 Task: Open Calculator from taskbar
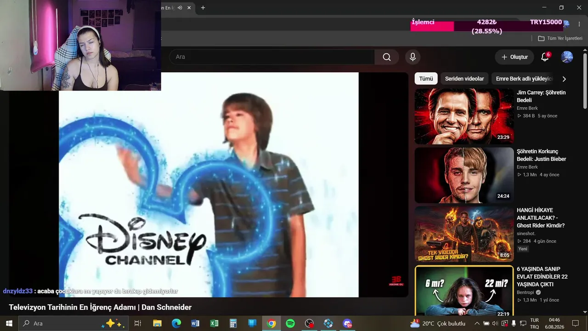pos(233,323)
